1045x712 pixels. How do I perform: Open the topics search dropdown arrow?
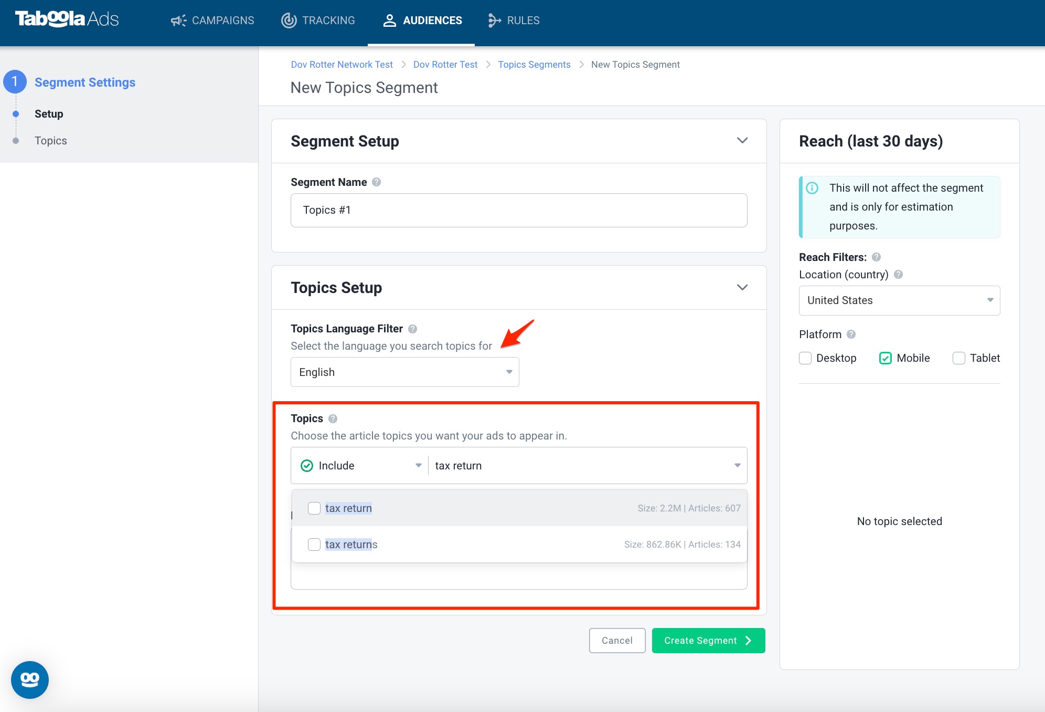pos(738,466)
